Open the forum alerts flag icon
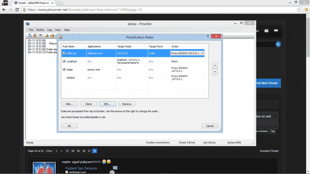 276,30
